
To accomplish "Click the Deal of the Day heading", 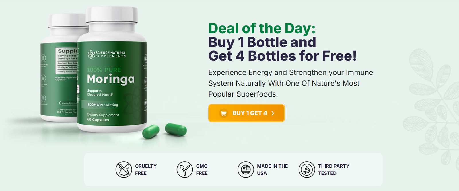I will 262,28.
